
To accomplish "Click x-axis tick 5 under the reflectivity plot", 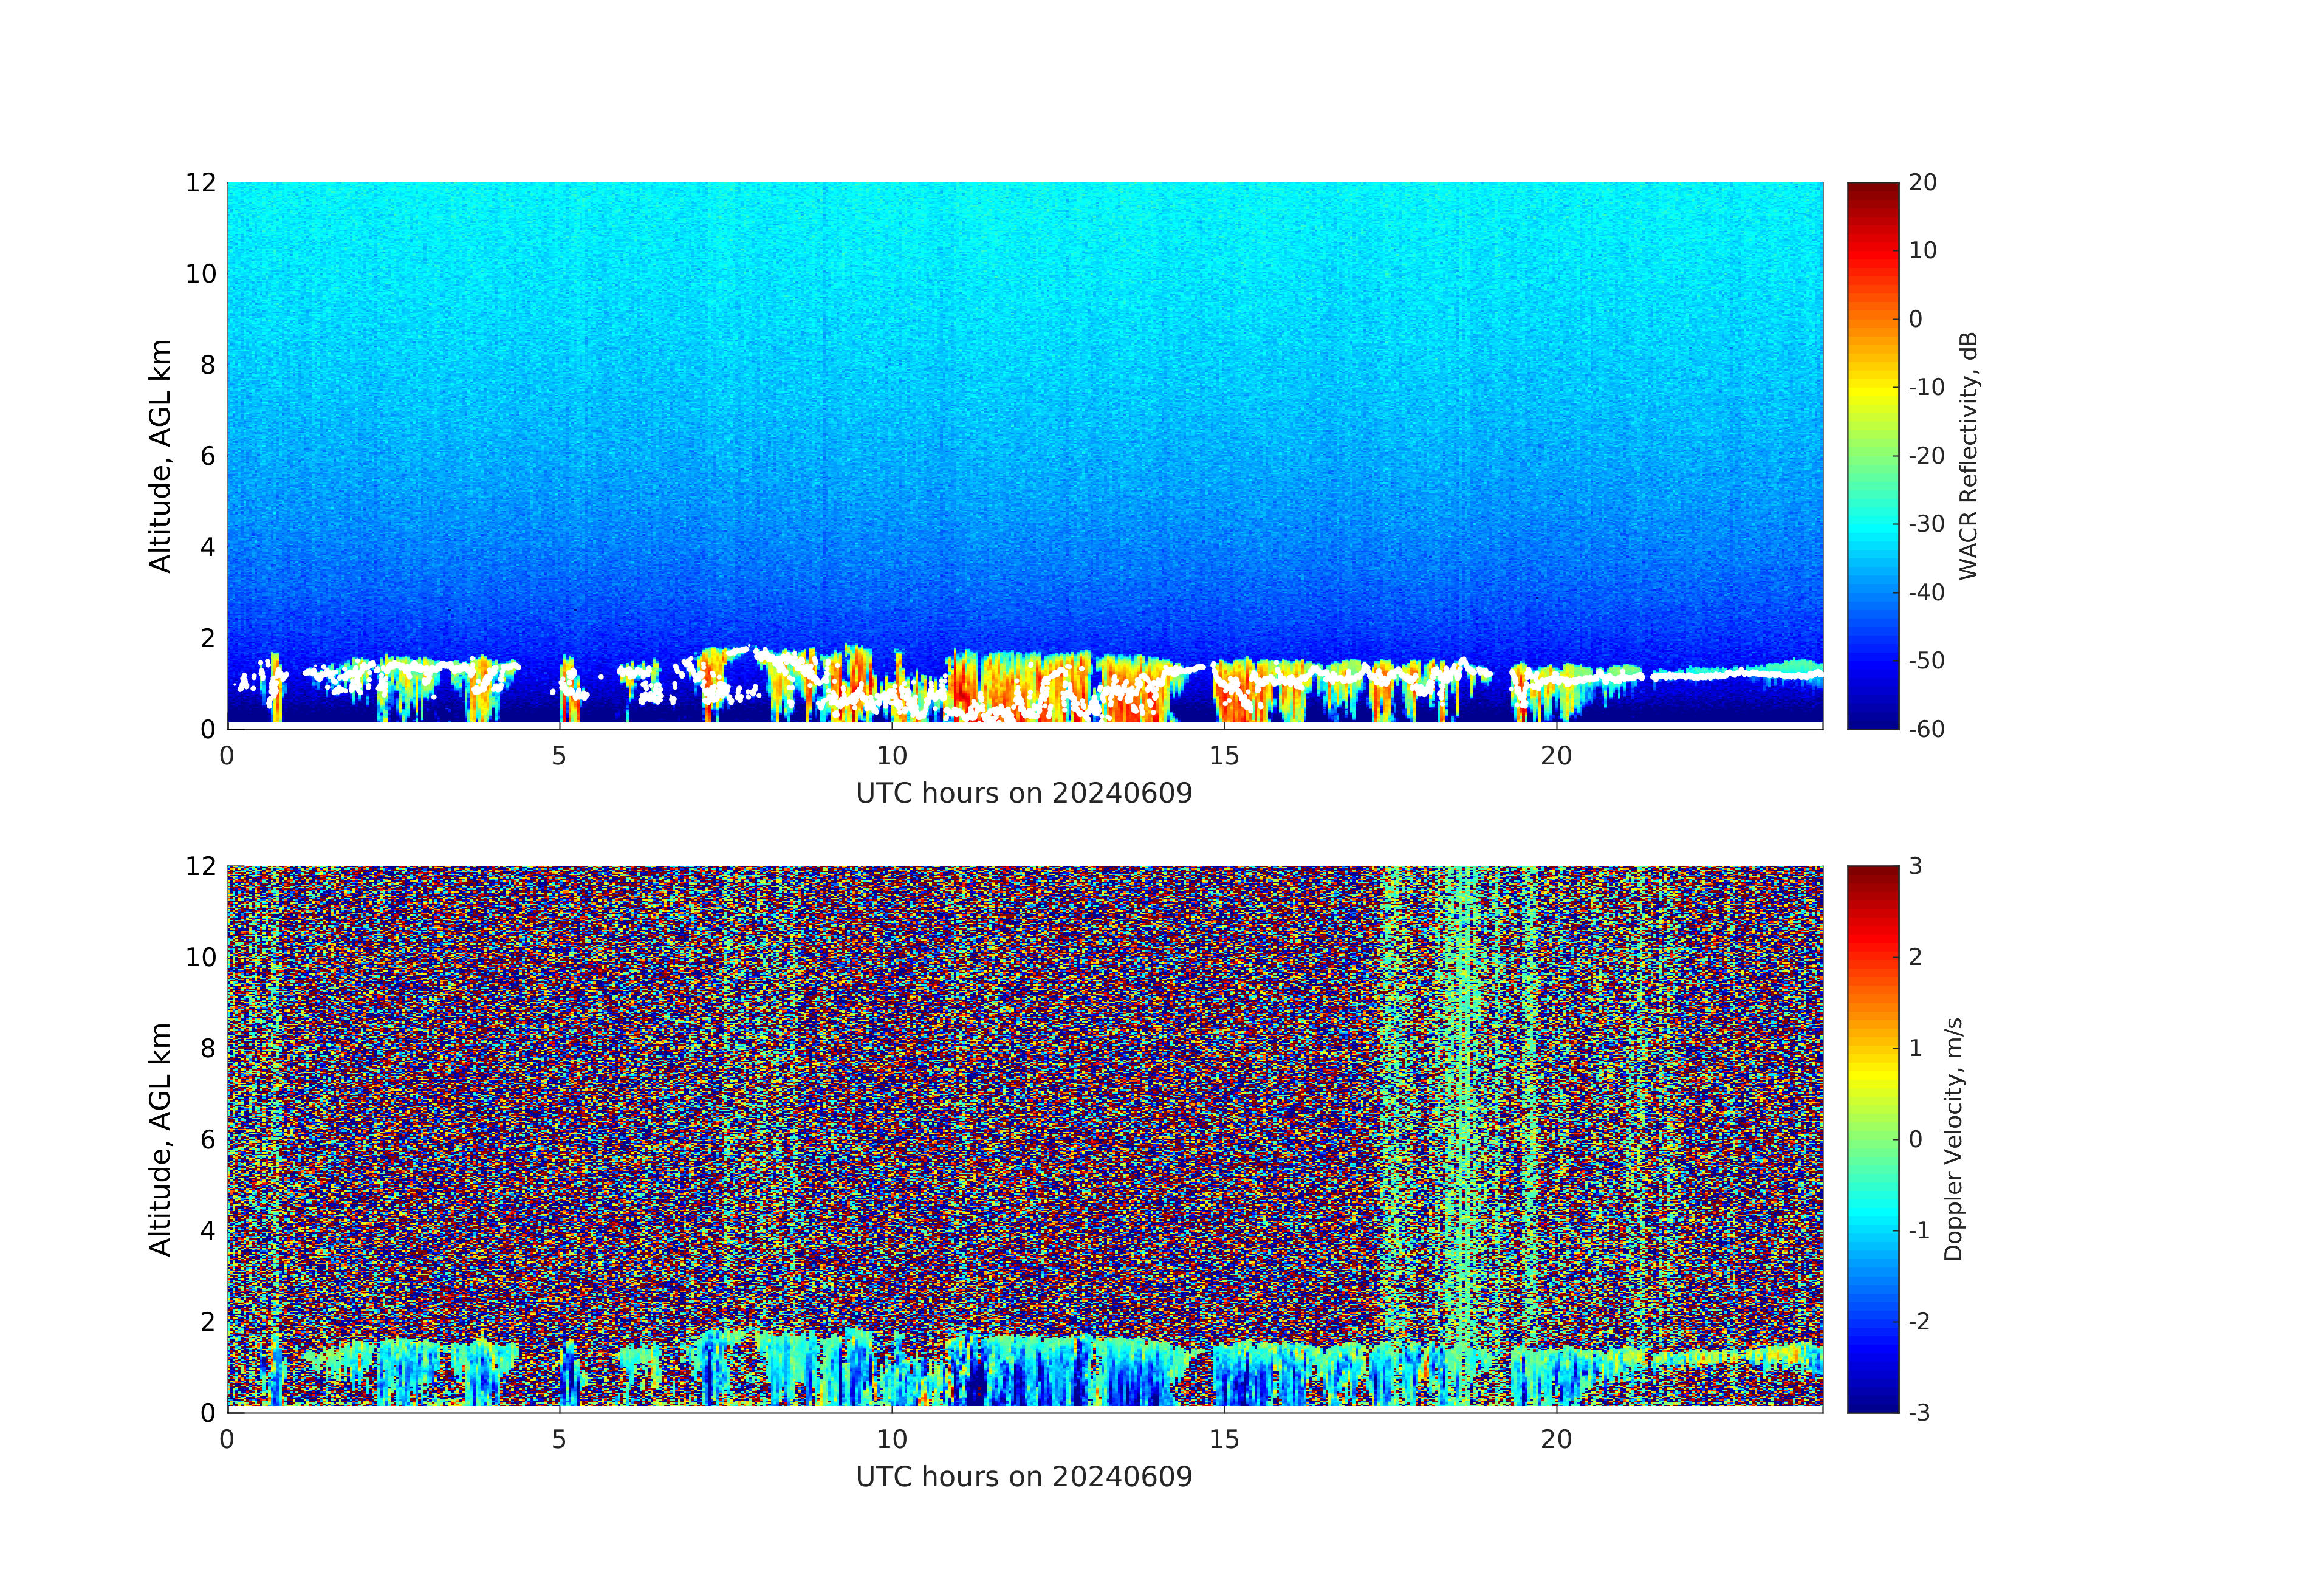I will click(x=559, y=756).
